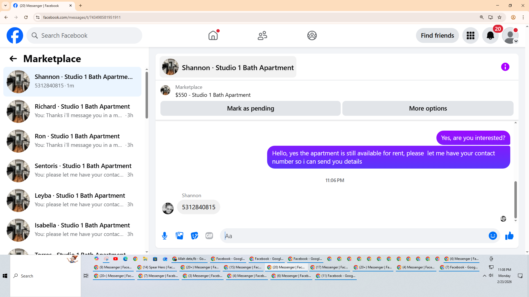Close the Messenger browser tab
The image size is (529, 297).
tap(71, 5)
